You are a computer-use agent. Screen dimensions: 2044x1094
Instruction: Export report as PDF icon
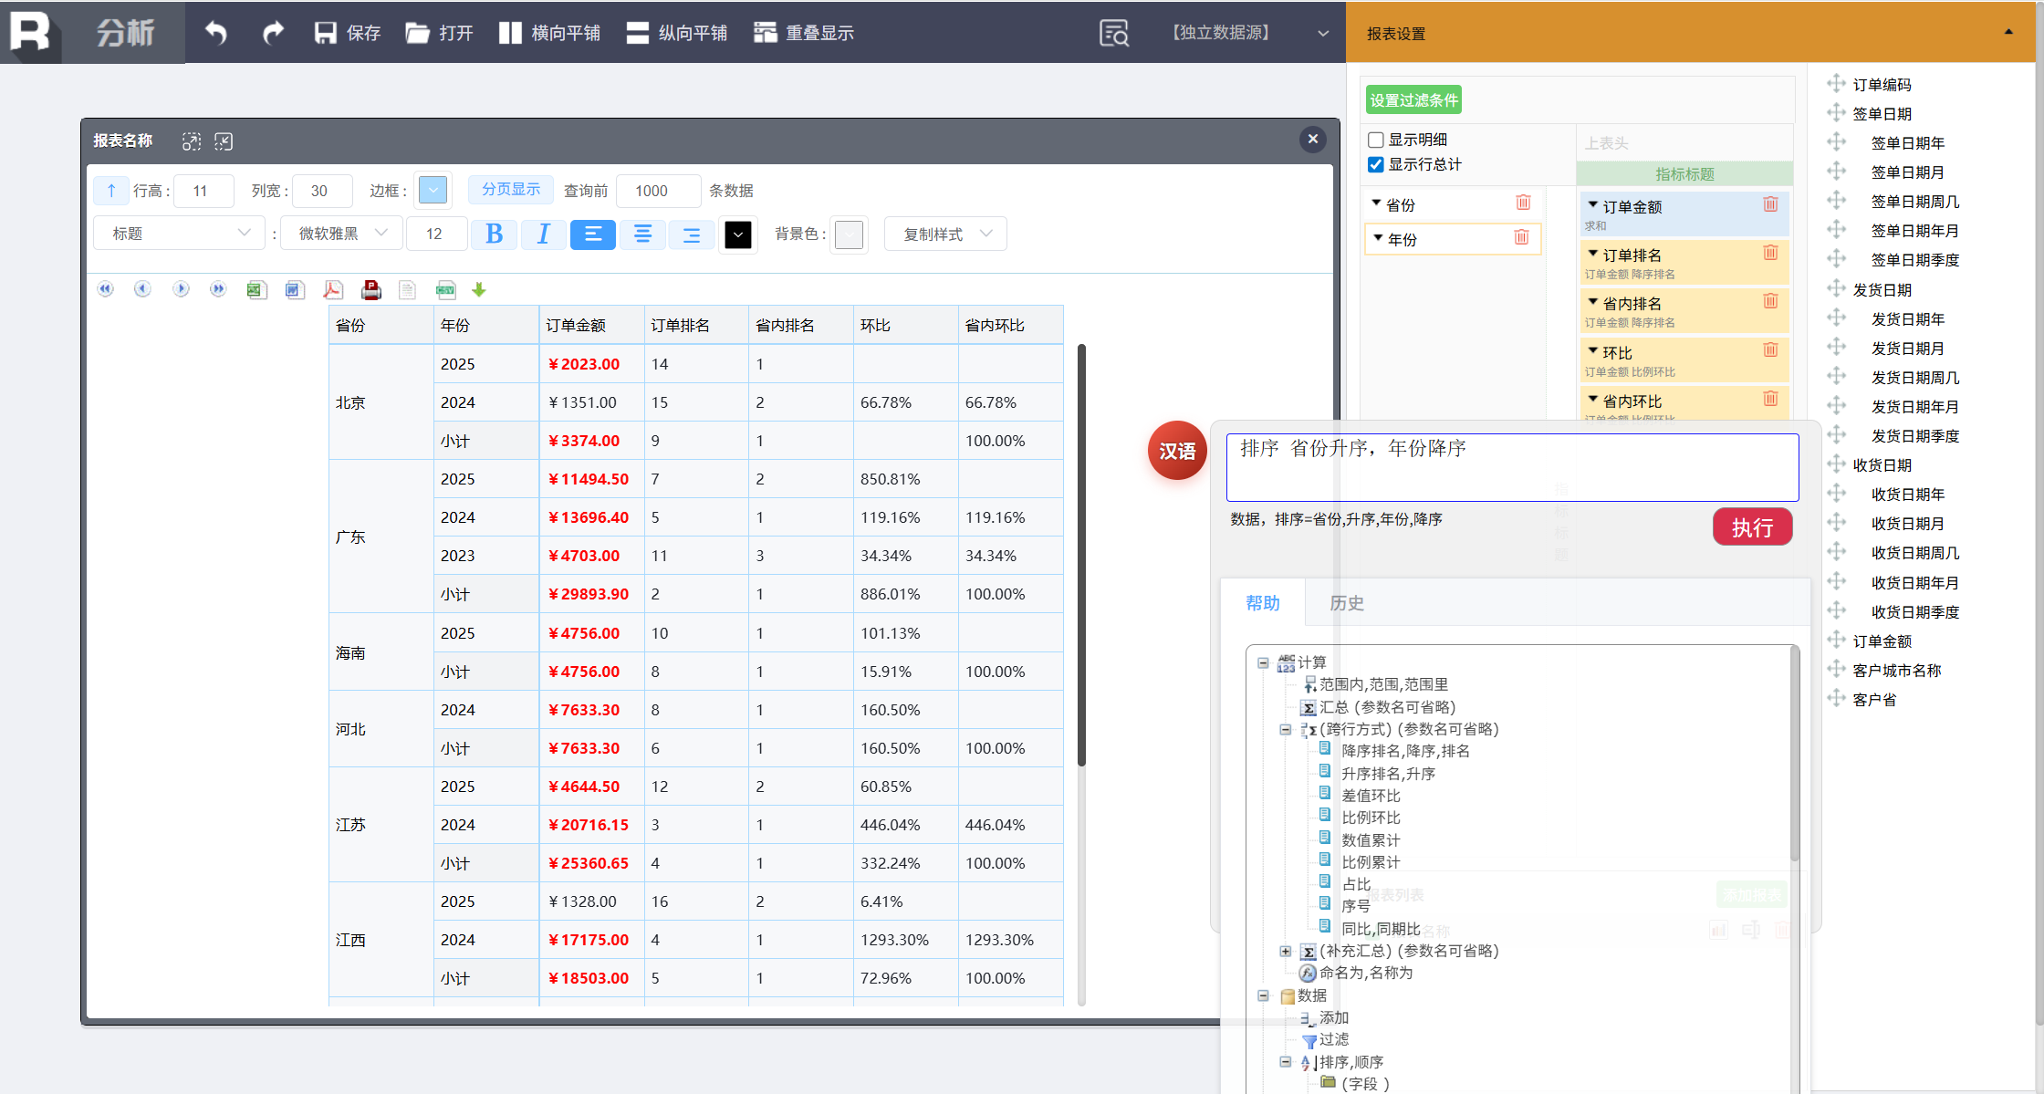(x=333, y=290)
